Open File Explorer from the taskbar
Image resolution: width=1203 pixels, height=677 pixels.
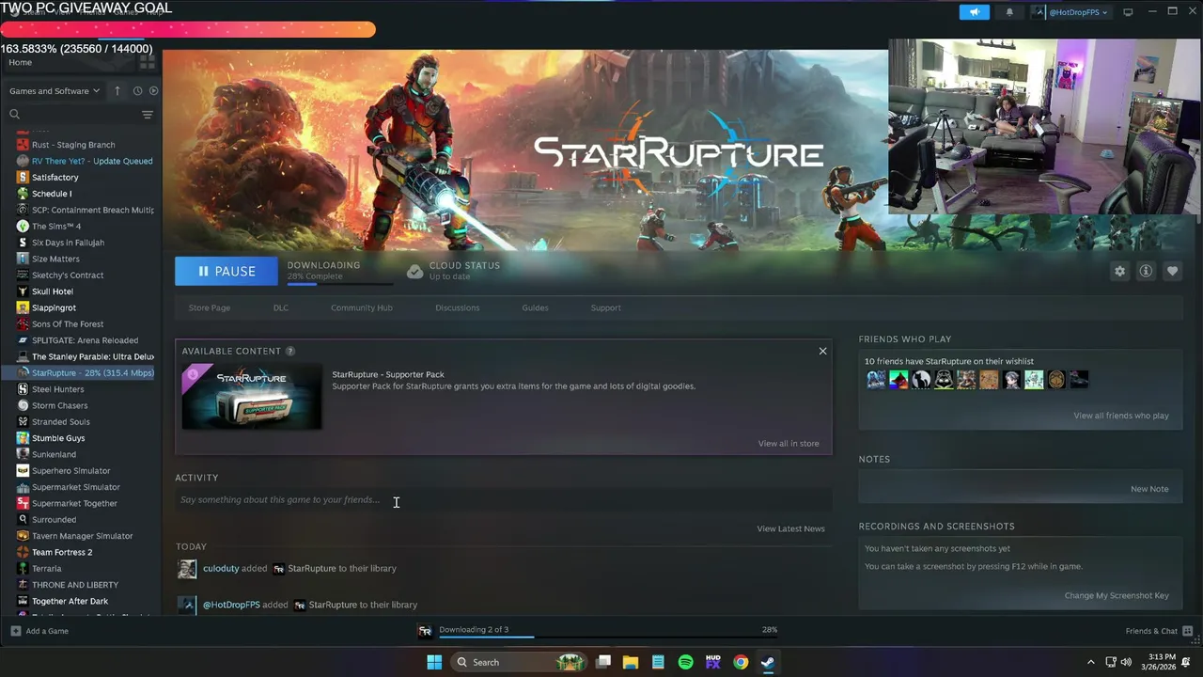point(631,662)
